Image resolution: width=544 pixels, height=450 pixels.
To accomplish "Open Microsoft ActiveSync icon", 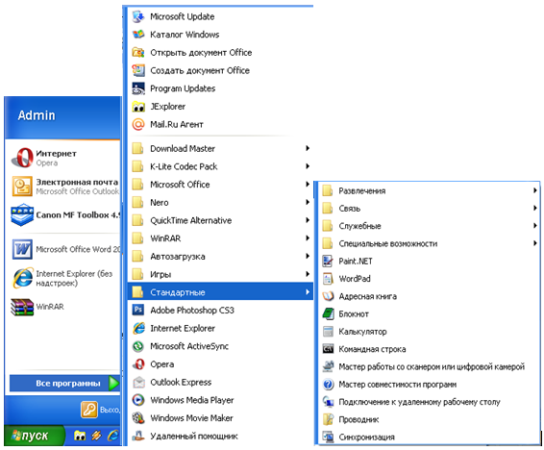I will 138,346.
